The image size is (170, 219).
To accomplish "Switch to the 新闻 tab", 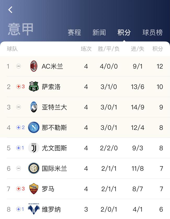I will click(99, 32).
